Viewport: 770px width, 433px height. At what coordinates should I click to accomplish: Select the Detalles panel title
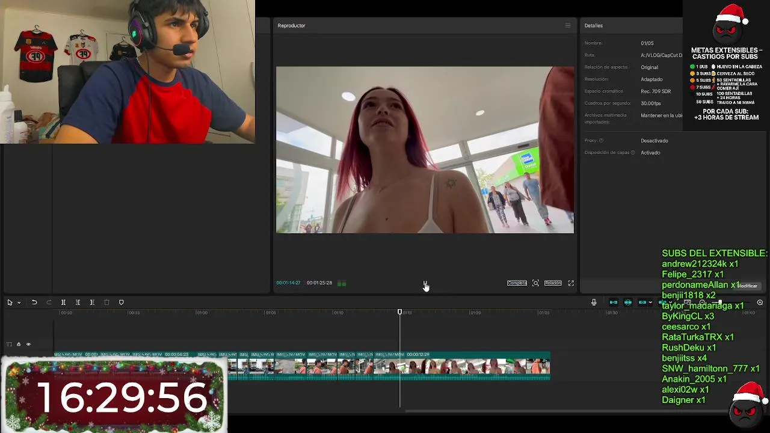coord(593,26)
